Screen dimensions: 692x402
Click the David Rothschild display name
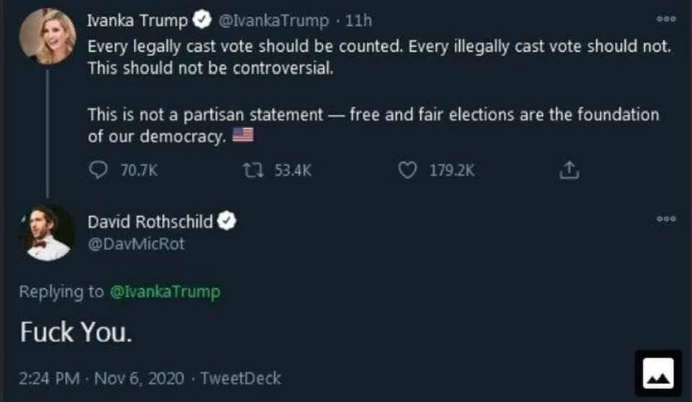pos(150,221)
